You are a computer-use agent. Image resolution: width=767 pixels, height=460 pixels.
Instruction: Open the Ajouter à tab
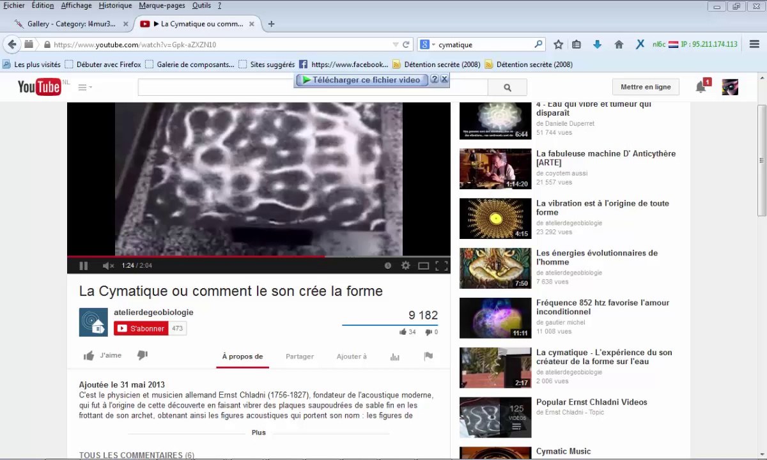click(x=352, y=356)
